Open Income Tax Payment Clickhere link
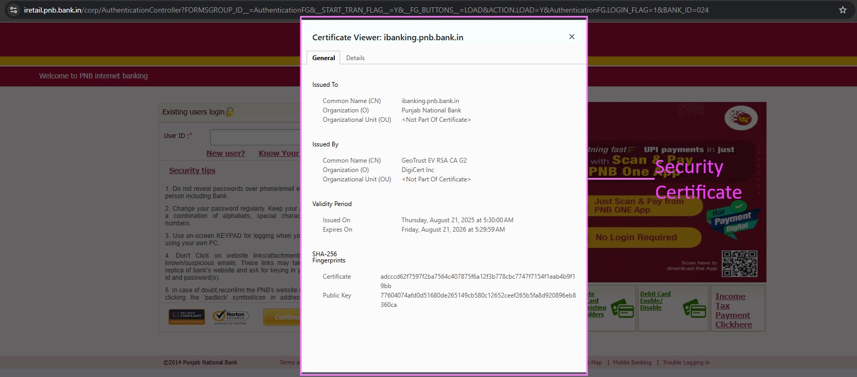This screenshot has width=857, height=377. [x=733, y=310]
